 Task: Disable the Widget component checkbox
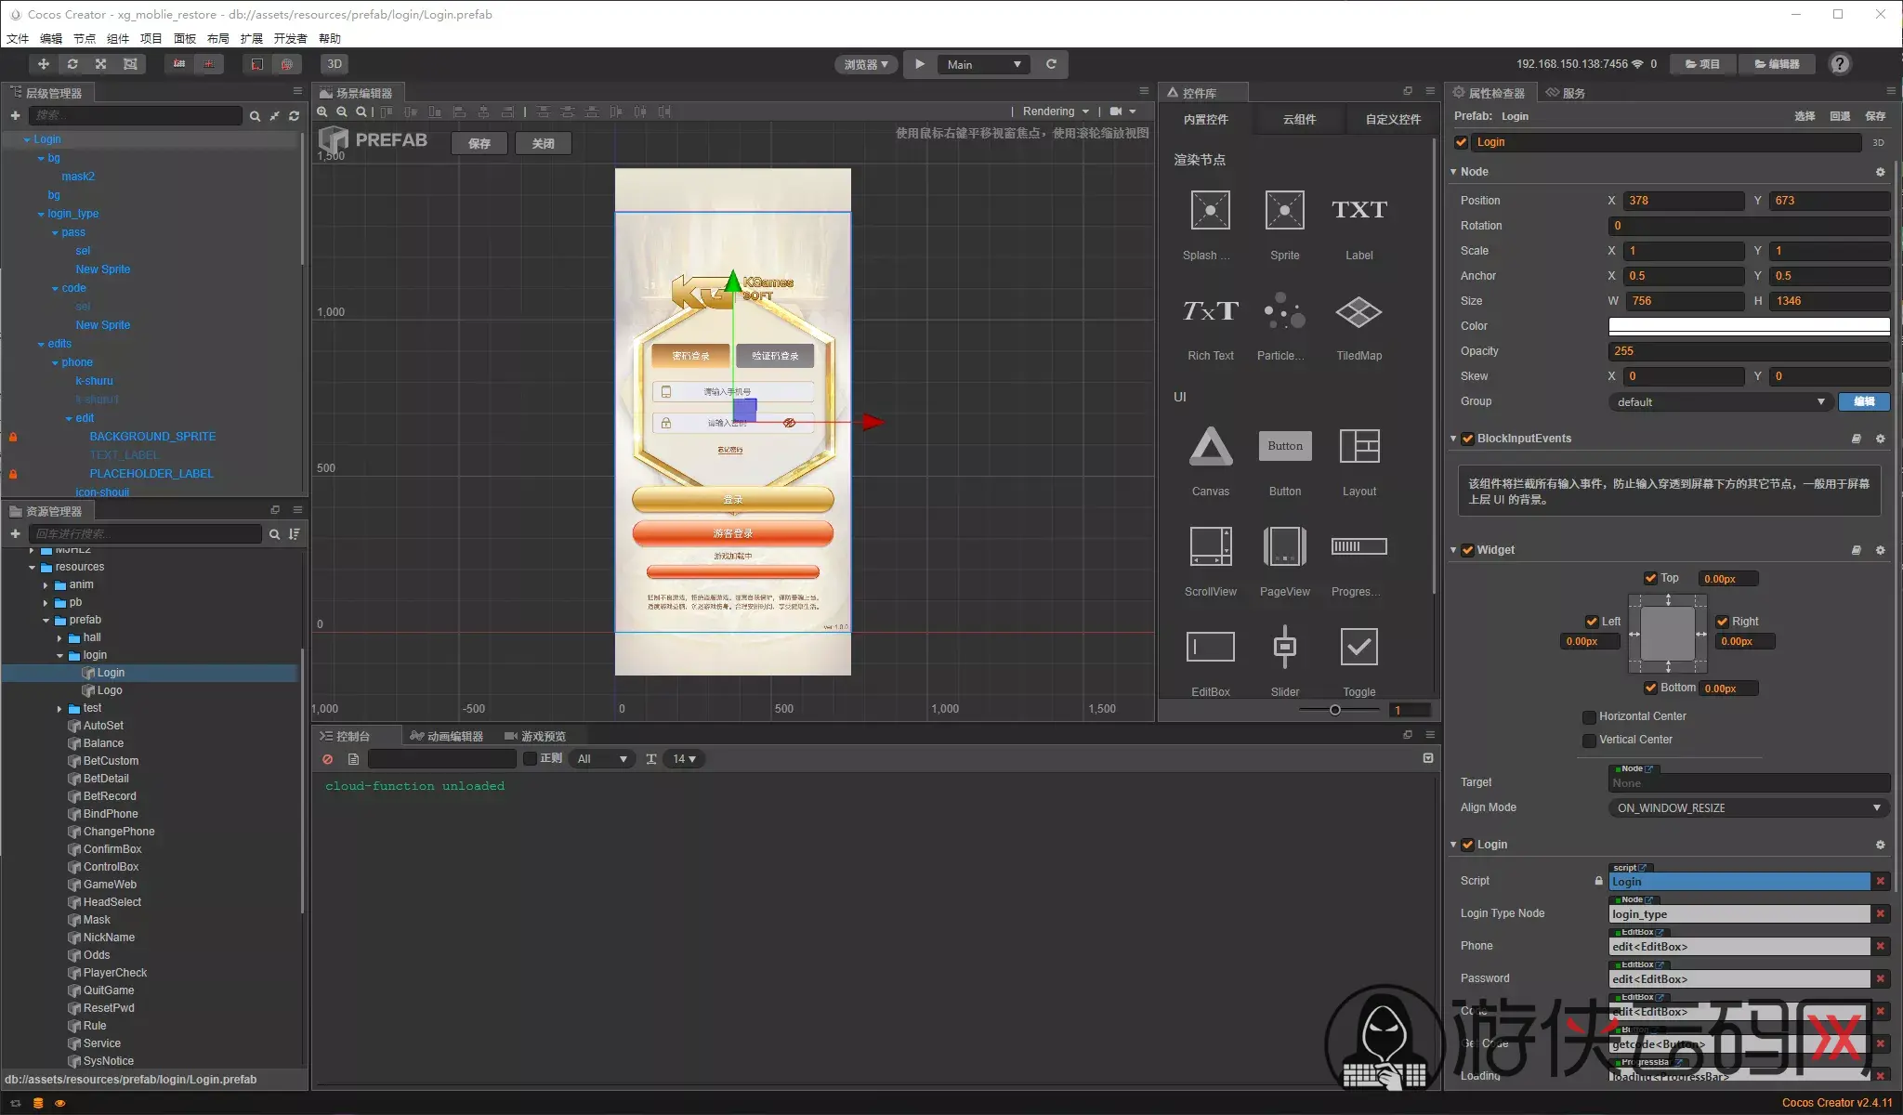click(1468, 550)
